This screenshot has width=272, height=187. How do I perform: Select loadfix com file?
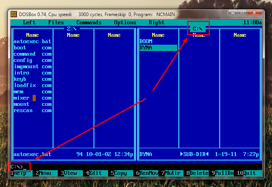(33, 85)
